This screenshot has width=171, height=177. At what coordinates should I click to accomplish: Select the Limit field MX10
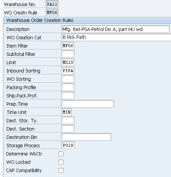click(x=68, y=62)
